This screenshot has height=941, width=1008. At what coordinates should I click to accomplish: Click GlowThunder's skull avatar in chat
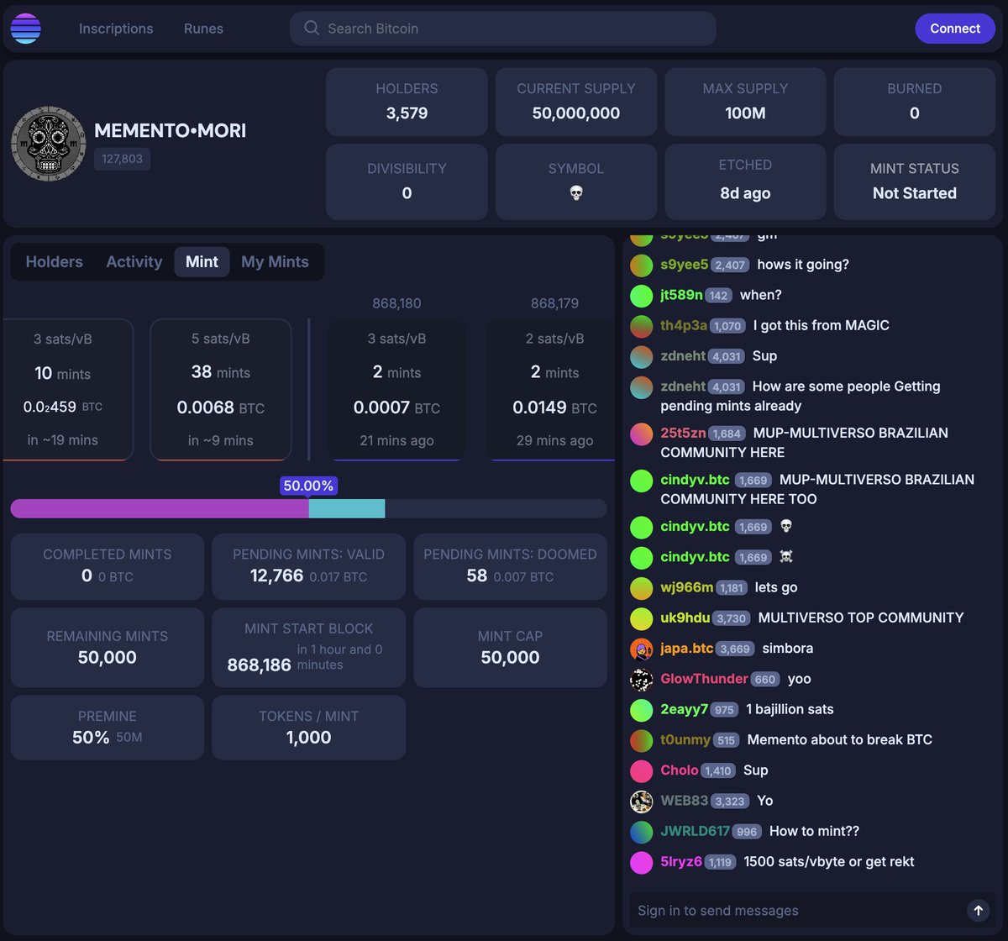click(641, 679)
